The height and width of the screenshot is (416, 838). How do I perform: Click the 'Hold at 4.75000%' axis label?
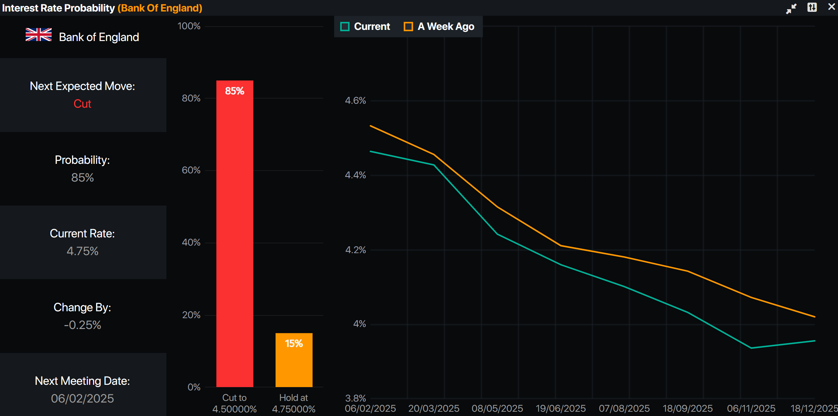[x=294, y=403]
